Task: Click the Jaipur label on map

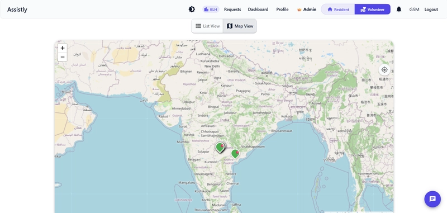Action: coord(203,80)
